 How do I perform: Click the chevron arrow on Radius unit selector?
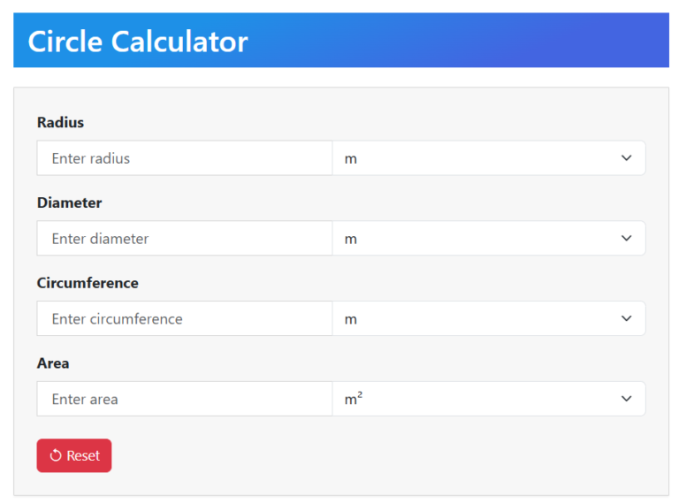point(626,158)
